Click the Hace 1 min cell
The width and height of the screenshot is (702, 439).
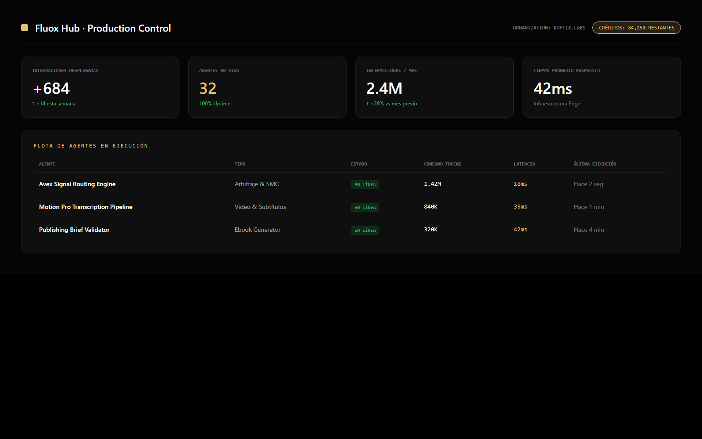pos(589,207)
